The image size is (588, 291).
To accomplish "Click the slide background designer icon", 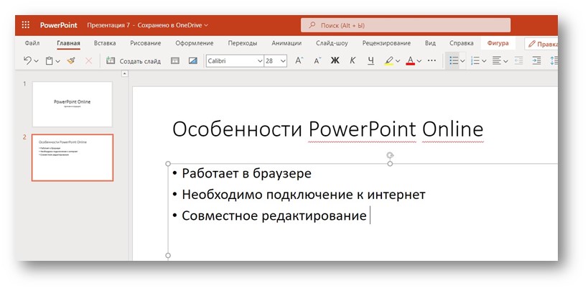I will coord(192,60).
